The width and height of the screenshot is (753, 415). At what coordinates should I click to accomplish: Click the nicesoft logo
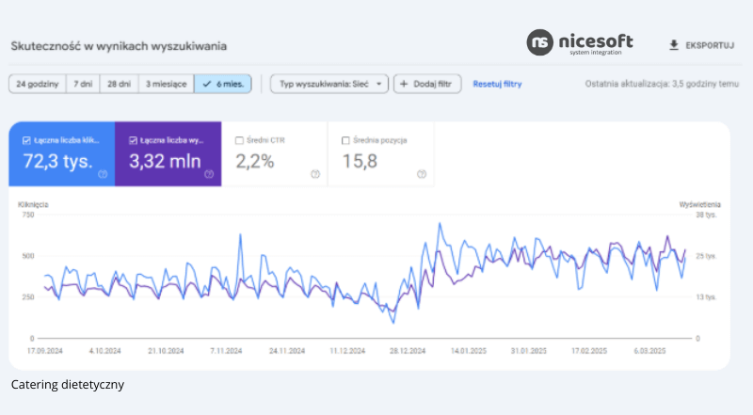click(x=580, y=43)
